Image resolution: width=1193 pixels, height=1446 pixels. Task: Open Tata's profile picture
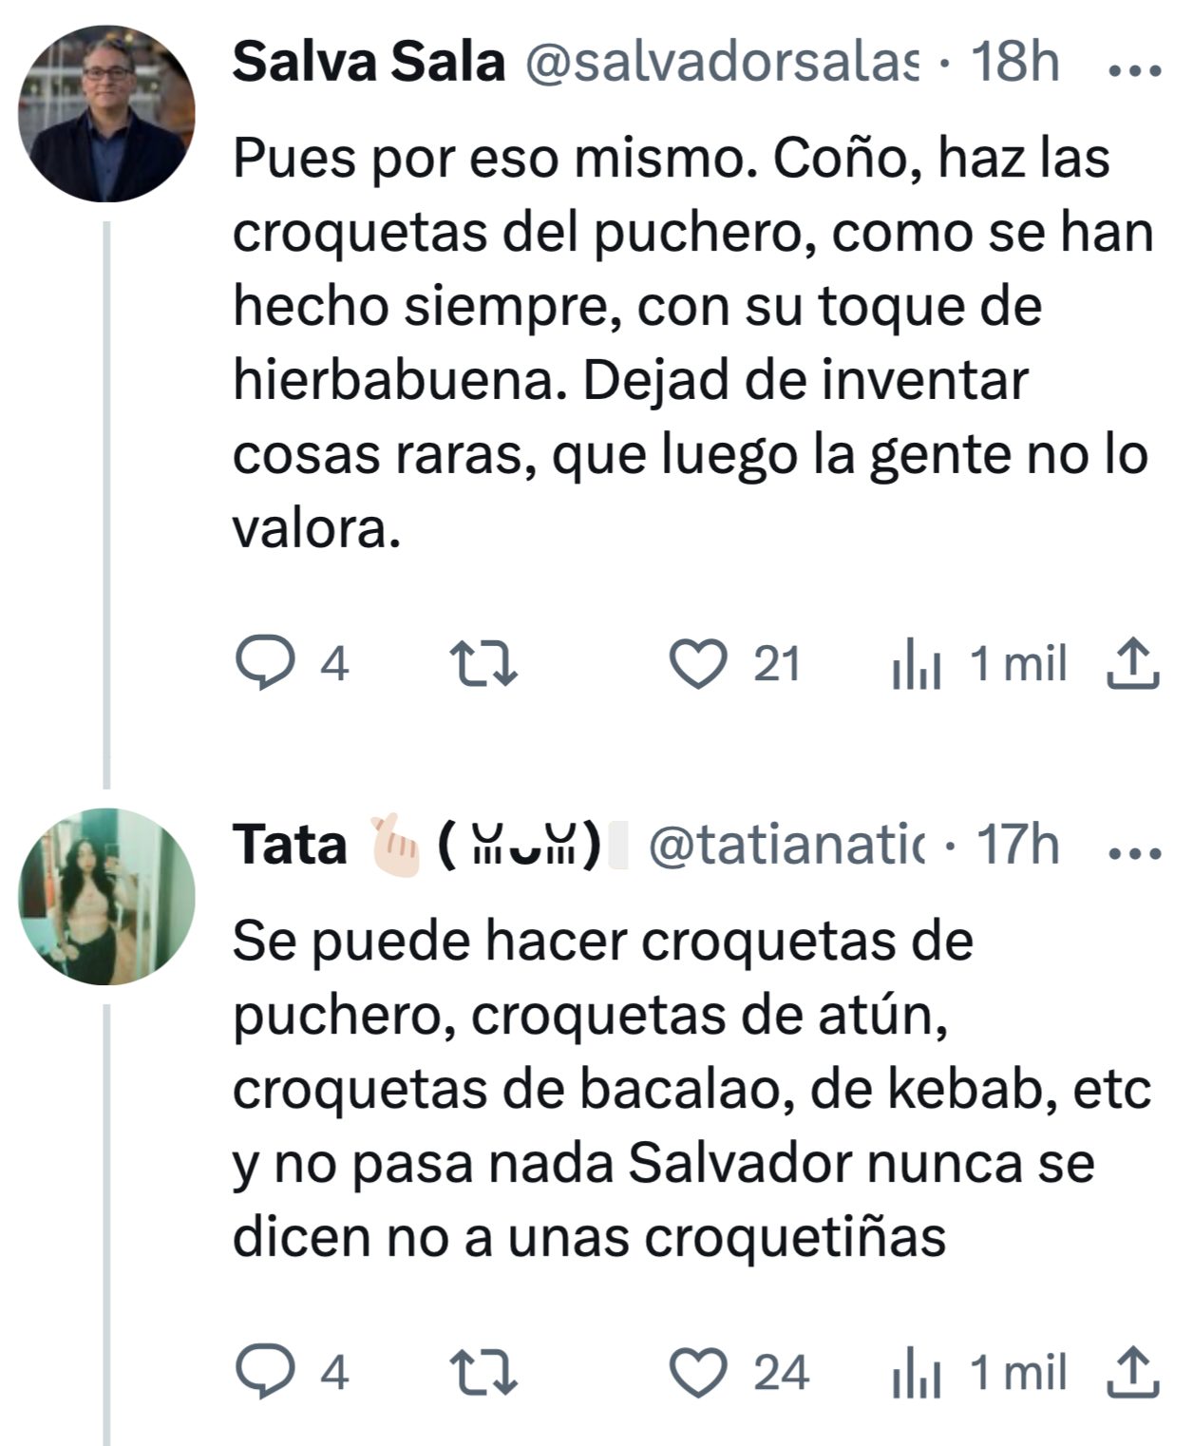106,896
